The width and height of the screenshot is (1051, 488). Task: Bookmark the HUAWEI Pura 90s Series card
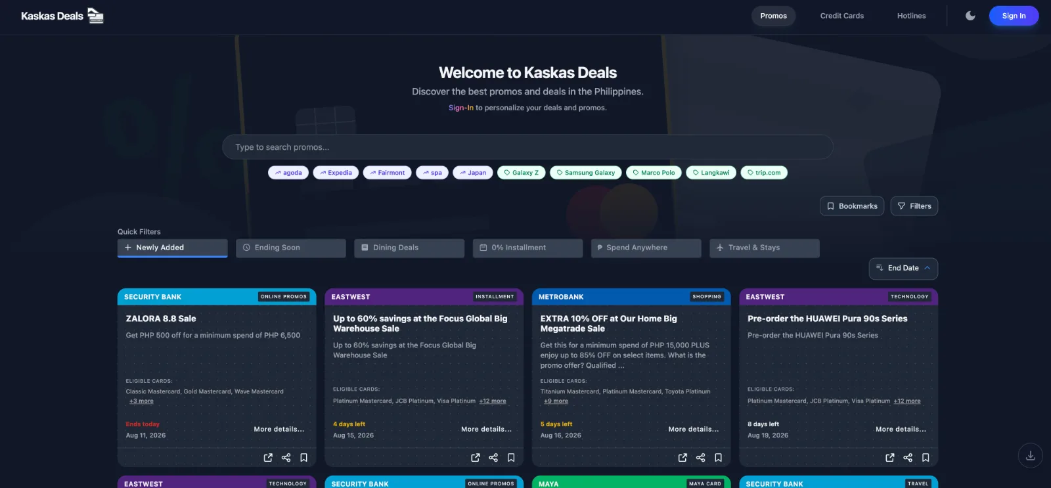pyautogui.click(x=926, y=458)
